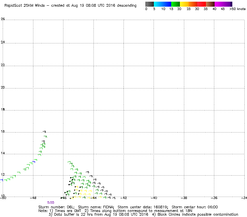Click the 'Storm center date: 160819' text

143,207
